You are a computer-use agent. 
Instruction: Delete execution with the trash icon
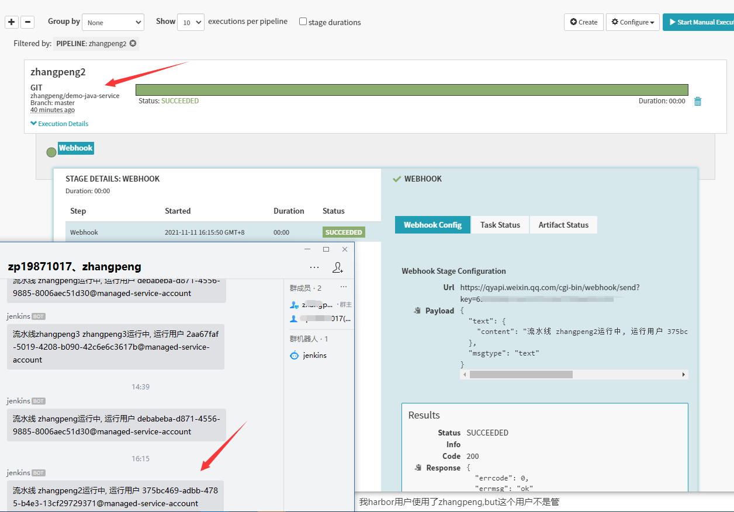tap(698, 102)
